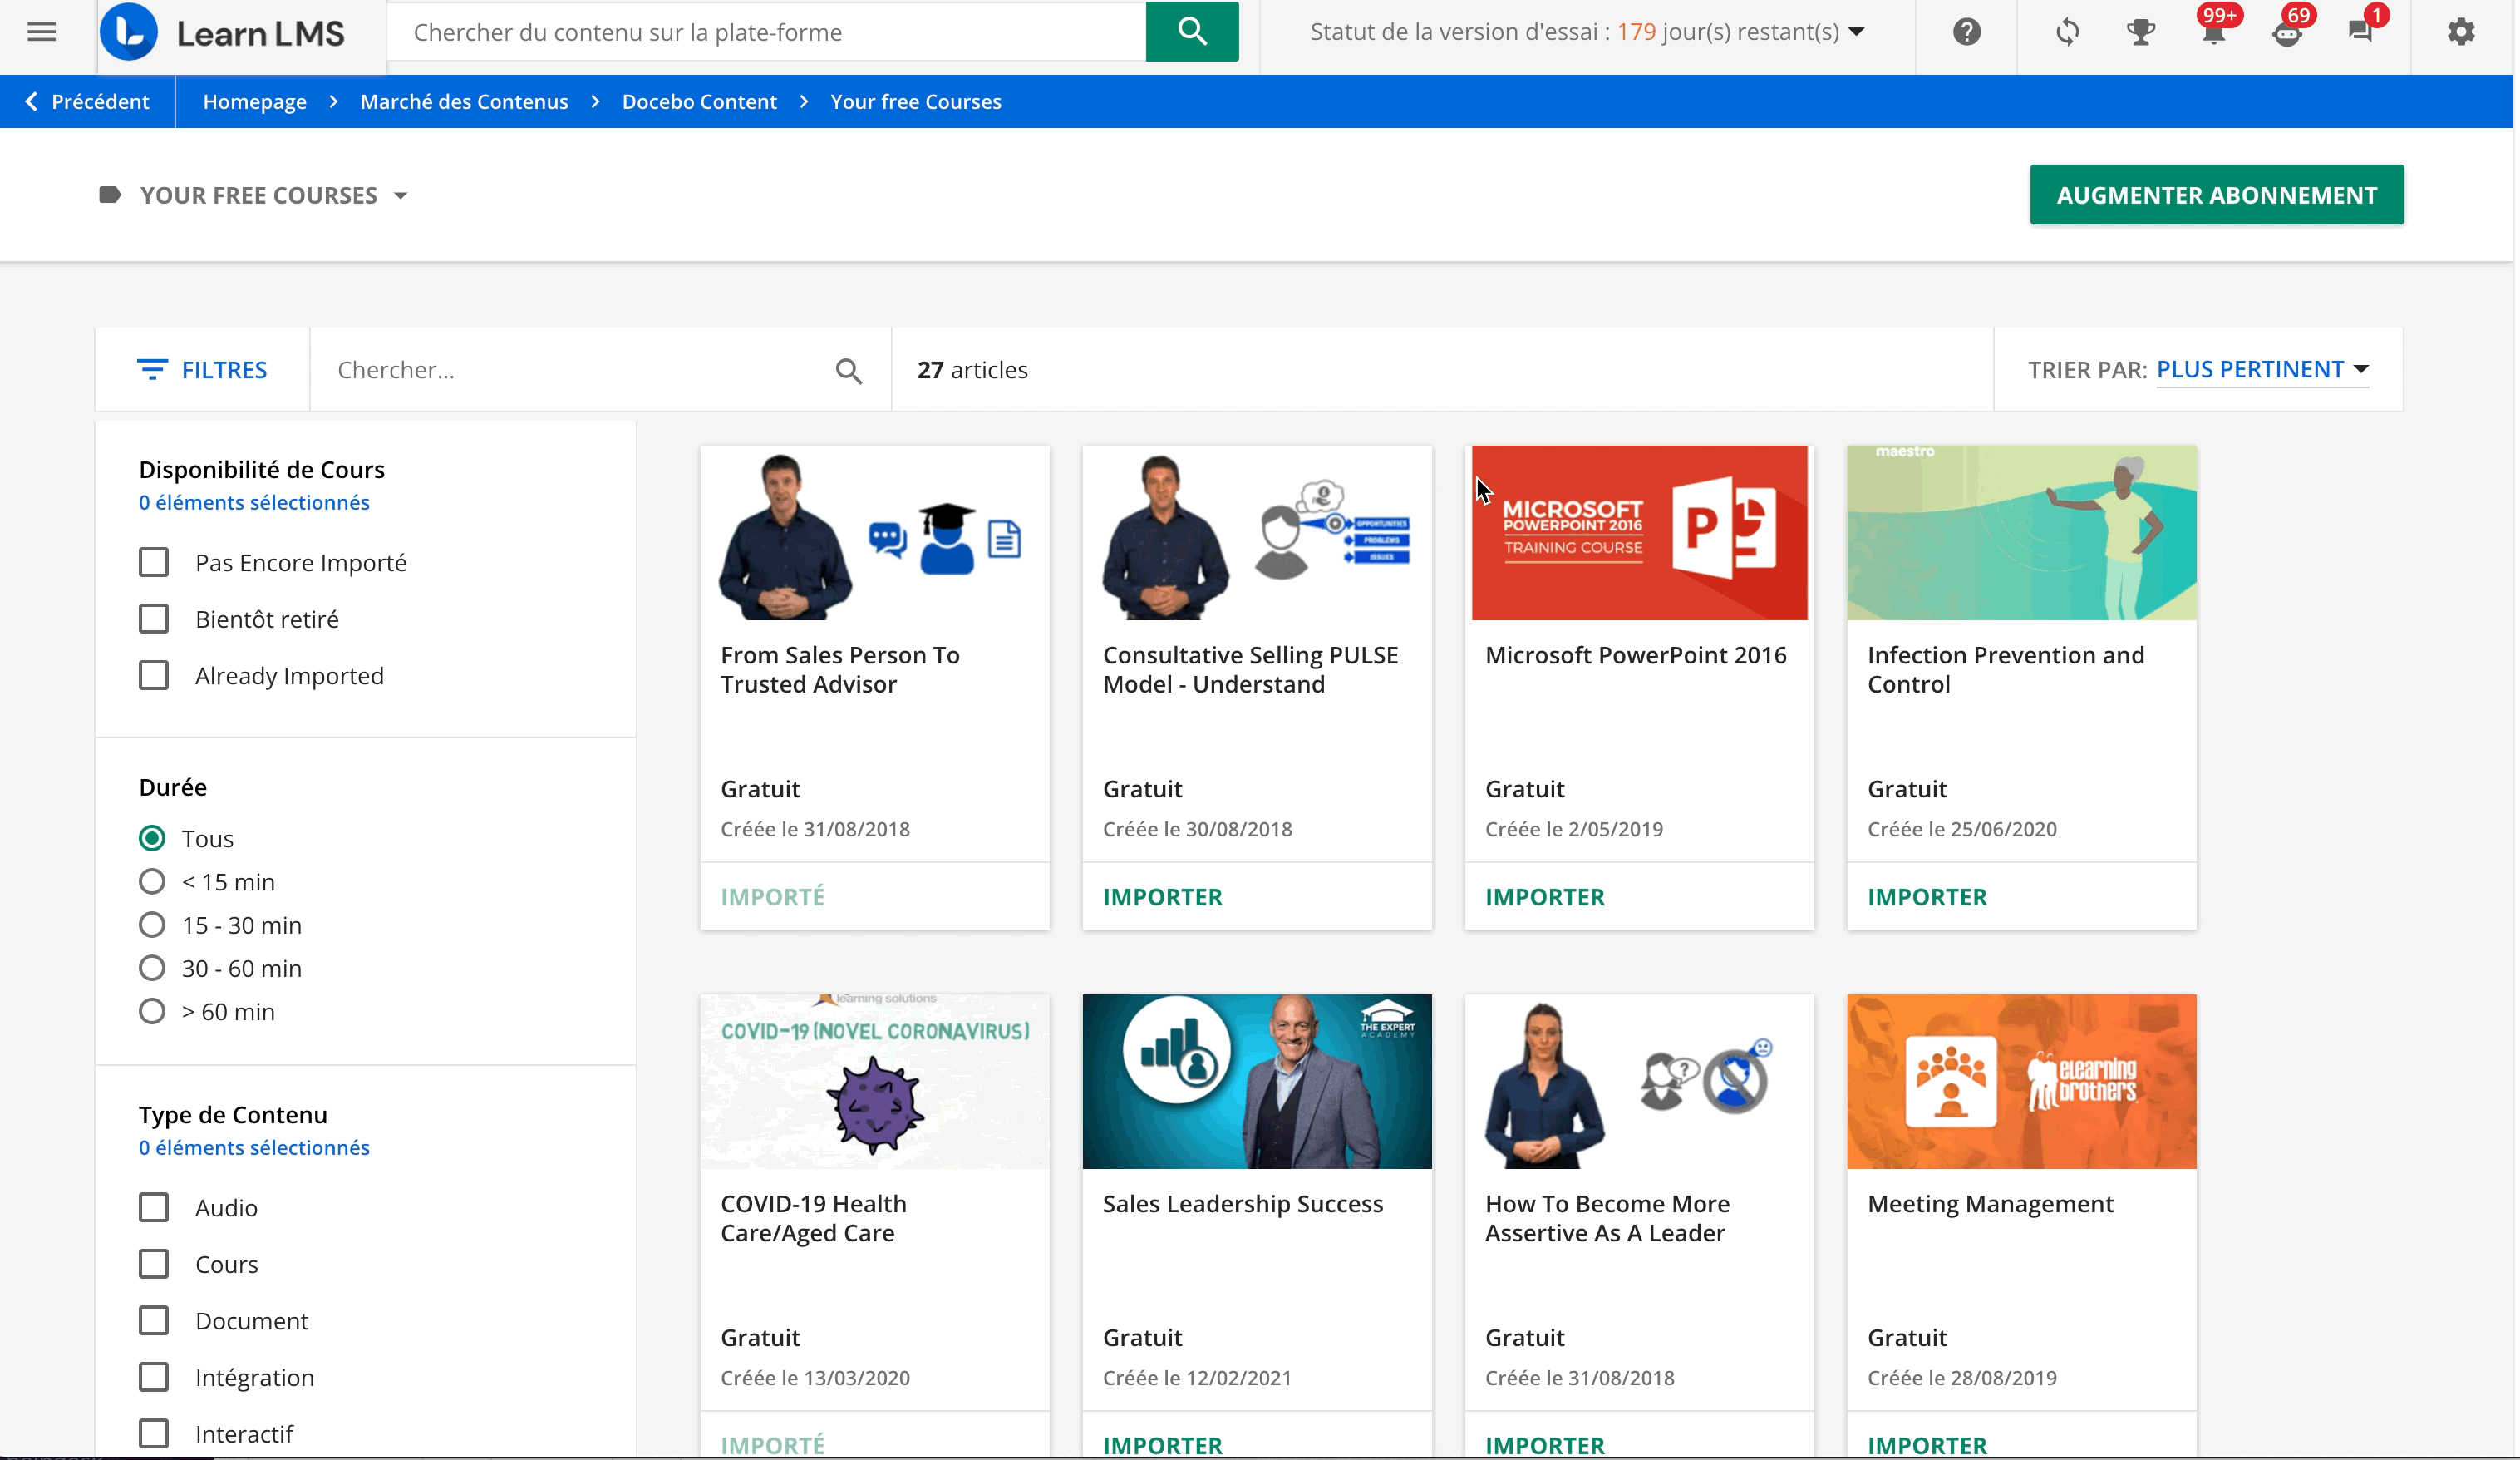
Task: Open the Sales Leadership Success thumbnail
Action: tap(1257, 1082)
